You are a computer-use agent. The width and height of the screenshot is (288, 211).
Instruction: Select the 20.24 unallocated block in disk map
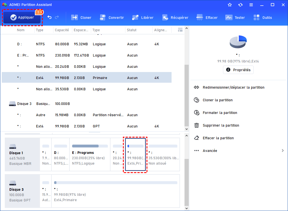(x=118, y=154)
